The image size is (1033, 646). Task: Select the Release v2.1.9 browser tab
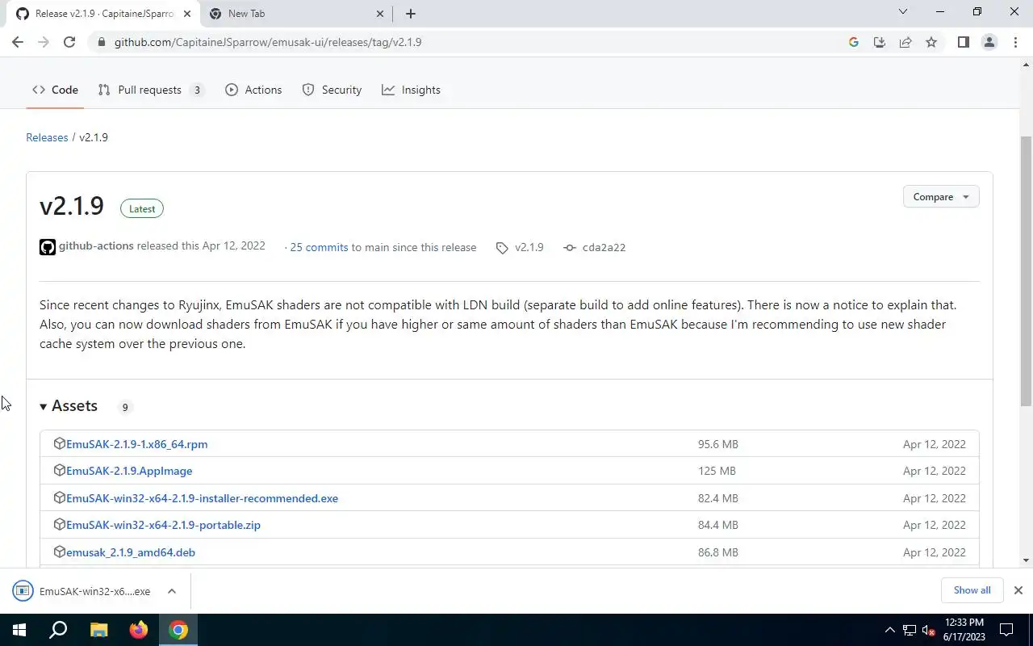(x=102, y=14)
